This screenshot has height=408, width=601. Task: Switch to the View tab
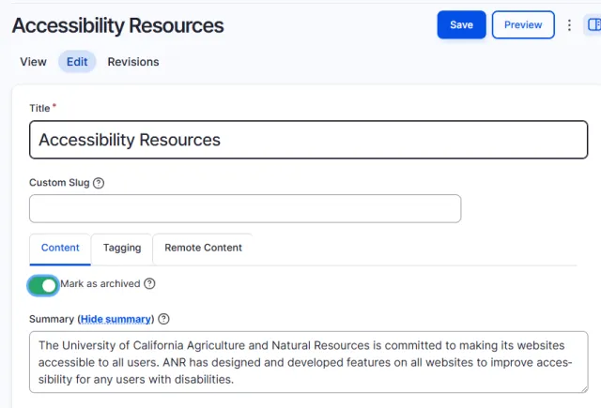coord(33,62)
